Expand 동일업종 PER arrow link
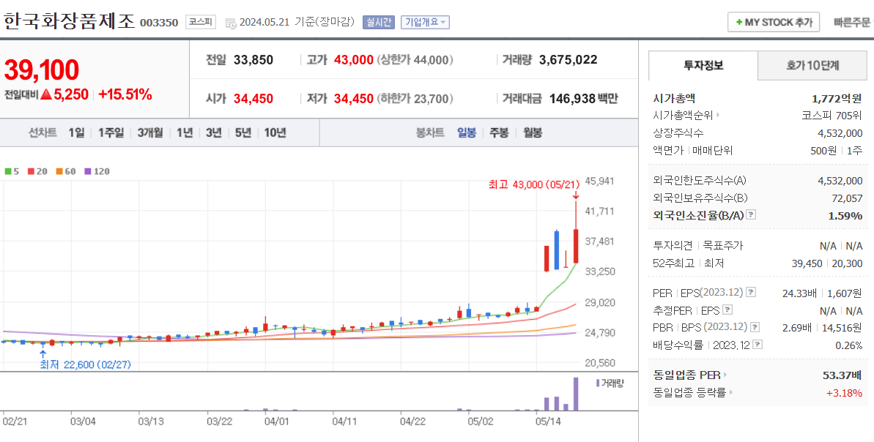Screen dimensions: 874x442 (725, 375)
